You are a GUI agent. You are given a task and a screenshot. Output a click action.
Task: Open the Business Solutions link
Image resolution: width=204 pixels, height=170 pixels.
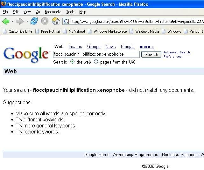(x=180, y=154)
